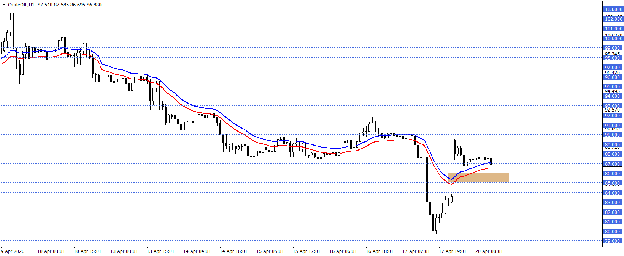The image size is (624, 256).
Task: Click the 90.000 price level label
Action: 612,135
